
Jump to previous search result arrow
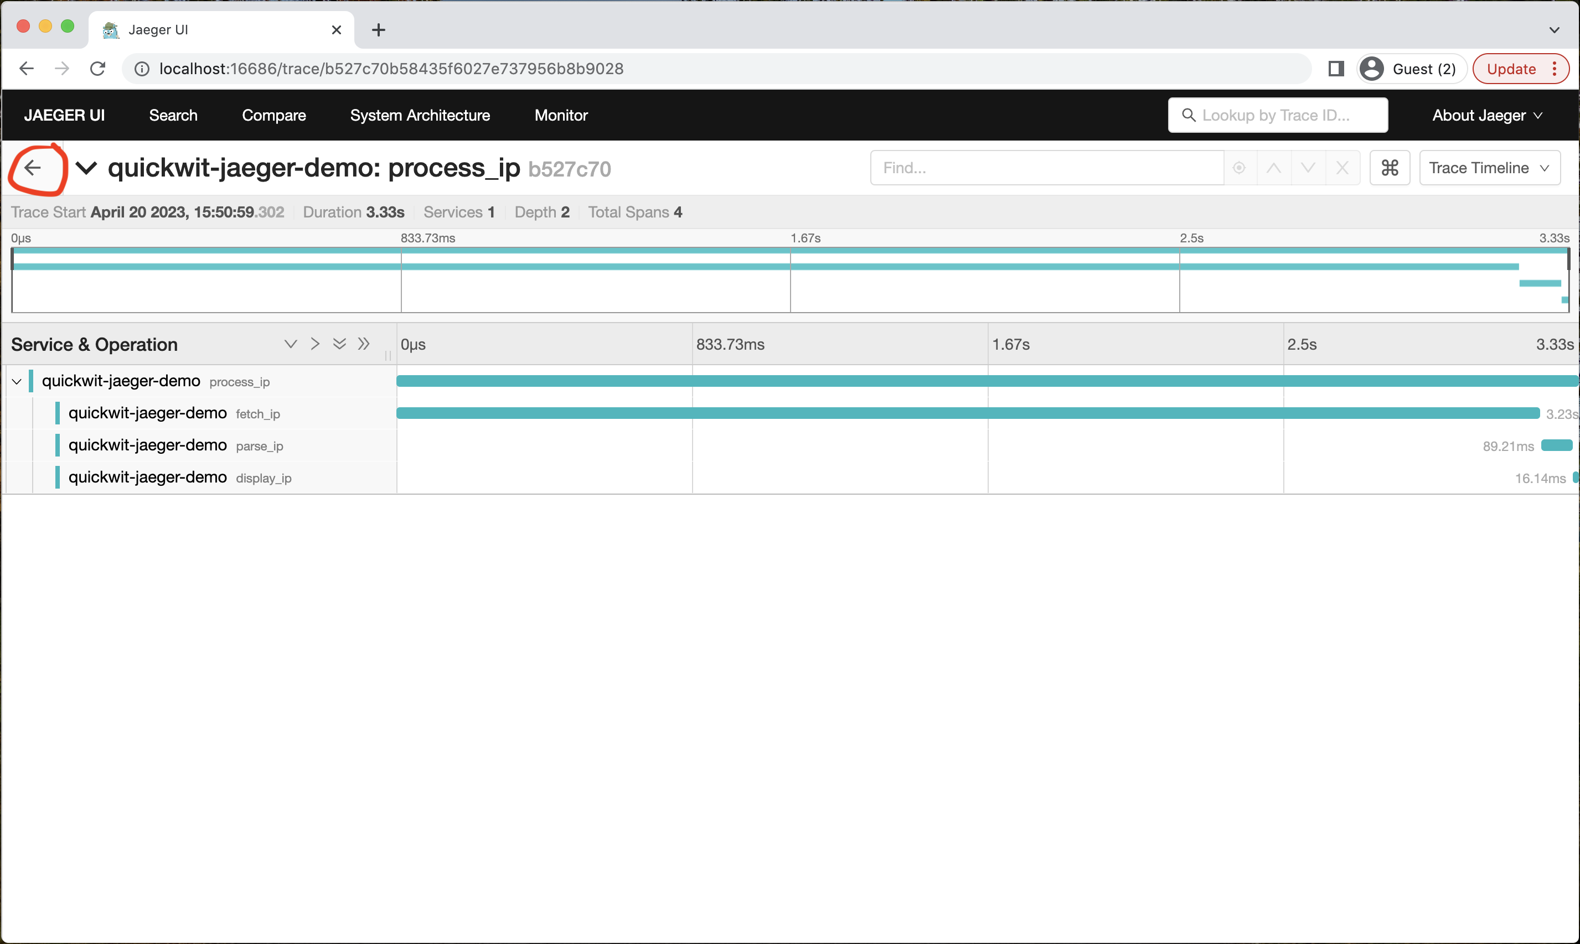click(1273, 168)
